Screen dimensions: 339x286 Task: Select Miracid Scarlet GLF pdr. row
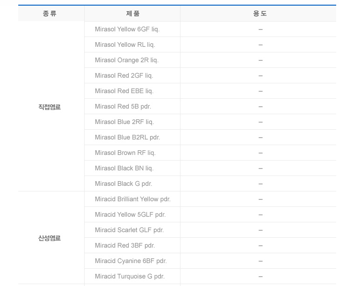[x=129, y=230]
